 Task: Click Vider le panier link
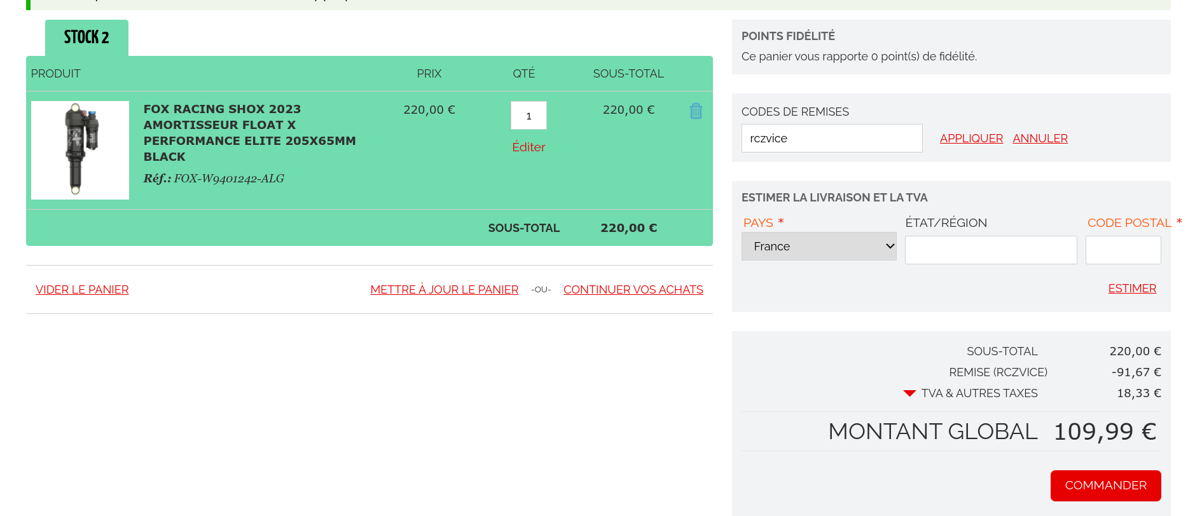(82, 290)
